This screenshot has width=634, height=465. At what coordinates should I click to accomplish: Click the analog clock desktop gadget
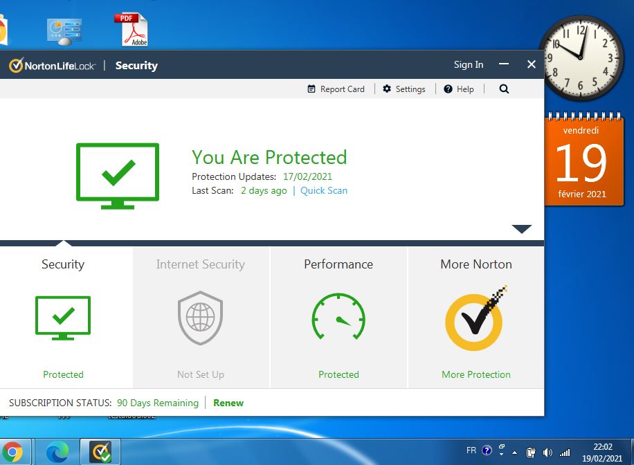click(580, 58)
